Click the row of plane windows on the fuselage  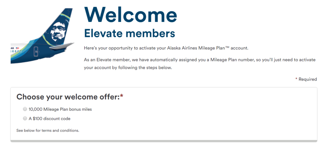tap(20, 51)
